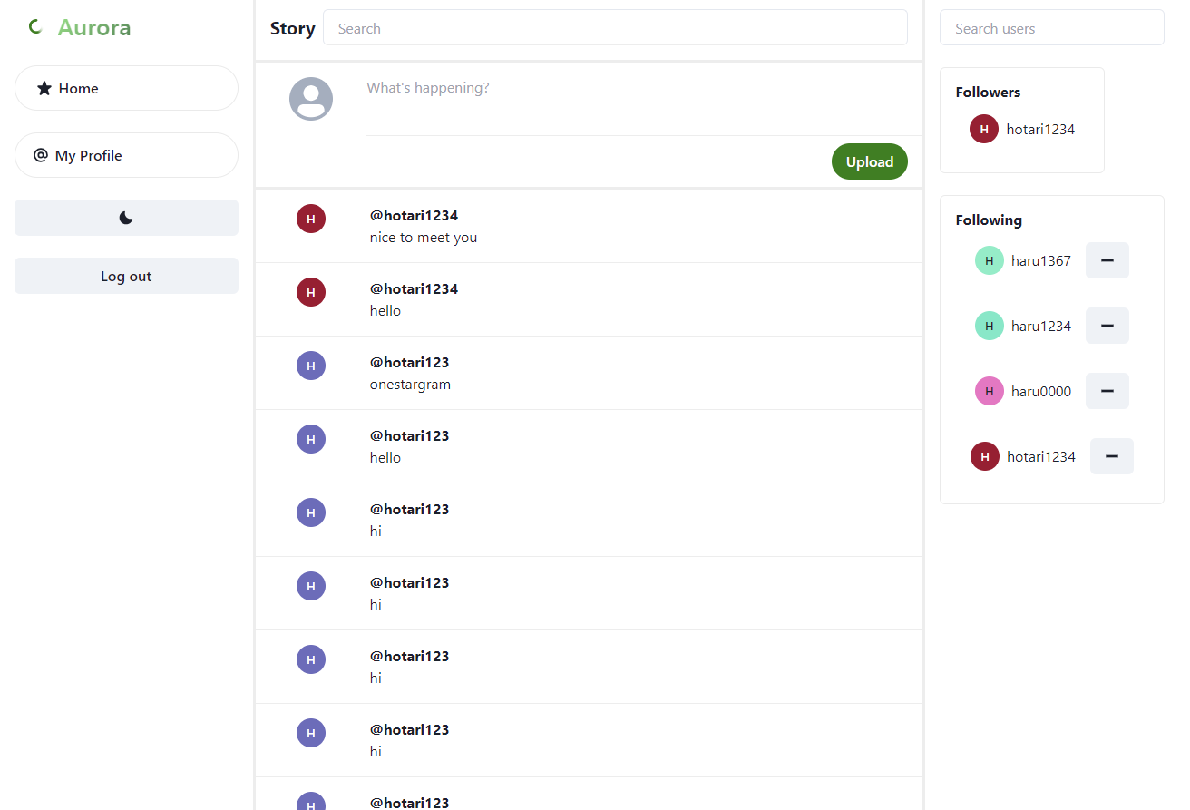
Task: Click the gray default user avatar in composer
Action: pos(311,99)
